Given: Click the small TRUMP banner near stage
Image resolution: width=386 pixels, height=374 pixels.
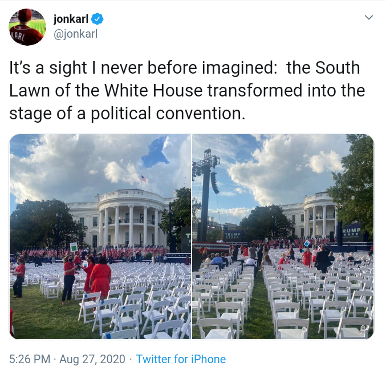Looking at the screenshot, I should tap(233, 235).
